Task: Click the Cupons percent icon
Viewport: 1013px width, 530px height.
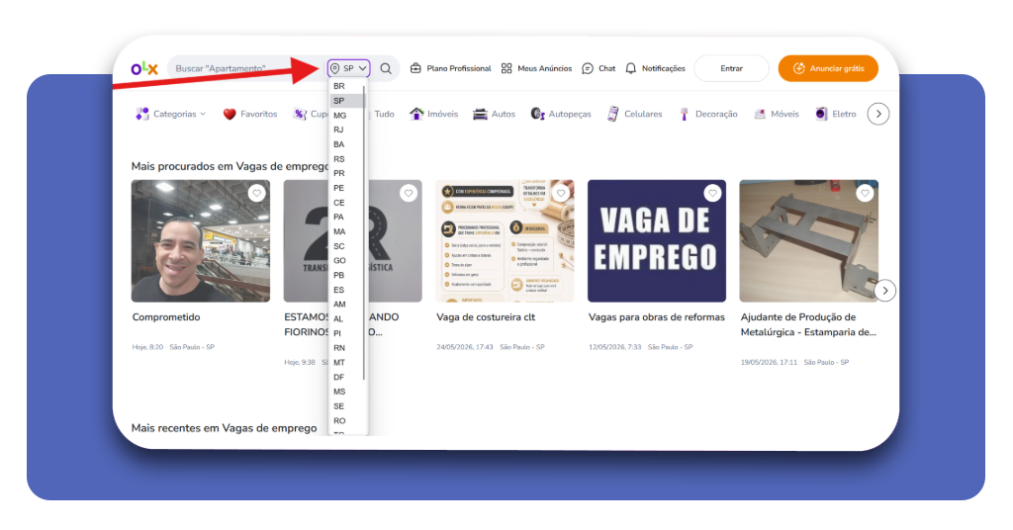Action: coord(301,115)
